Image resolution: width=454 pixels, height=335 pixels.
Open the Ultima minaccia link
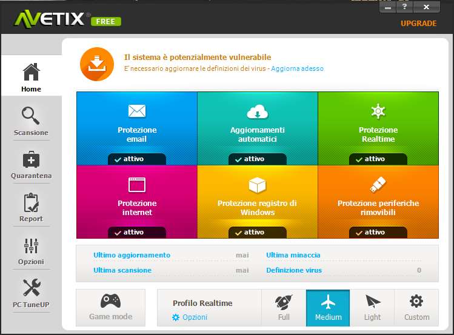(293, 255)
